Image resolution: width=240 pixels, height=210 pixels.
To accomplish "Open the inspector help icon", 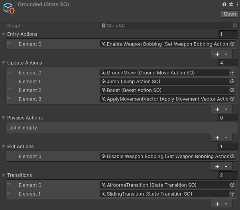I will point(224,4).
